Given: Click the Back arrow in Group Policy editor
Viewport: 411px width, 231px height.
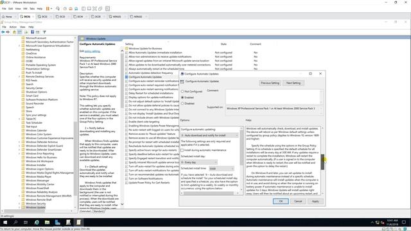Looking at the screenshot, I should pyautogui.click(x=3, y=32).
